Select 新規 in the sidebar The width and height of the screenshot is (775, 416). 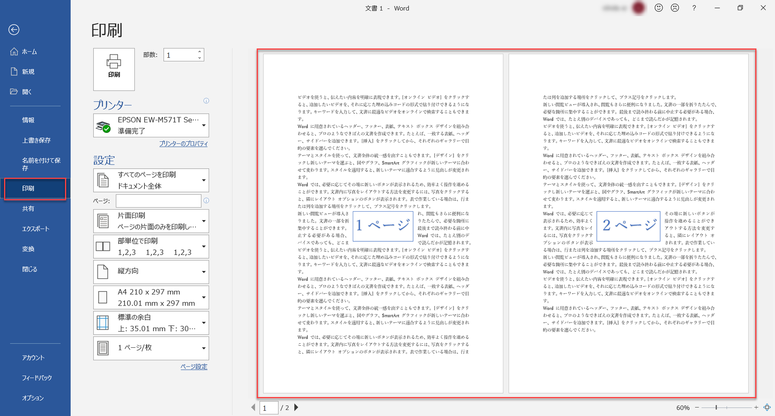click(35, 71)
